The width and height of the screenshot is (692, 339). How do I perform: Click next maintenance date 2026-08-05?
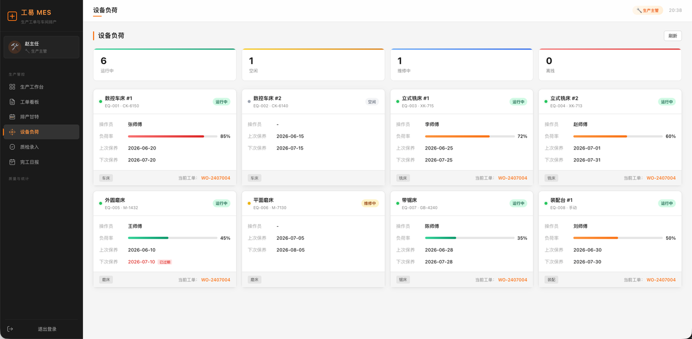click(290, 250)
